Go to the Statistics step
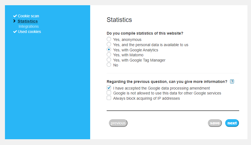 [28, 21]
